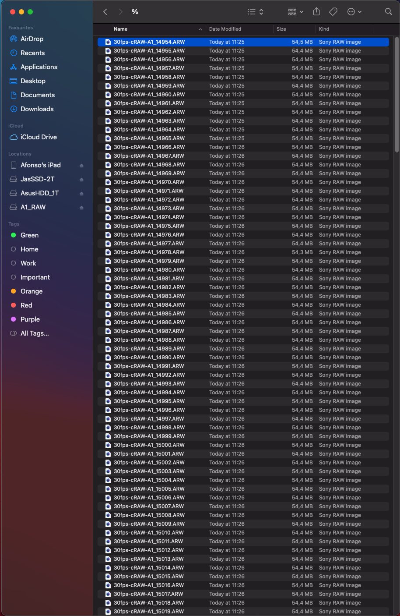Go back with the left chevron
This screenshot has height=616, width=400.
coord(105,12)
